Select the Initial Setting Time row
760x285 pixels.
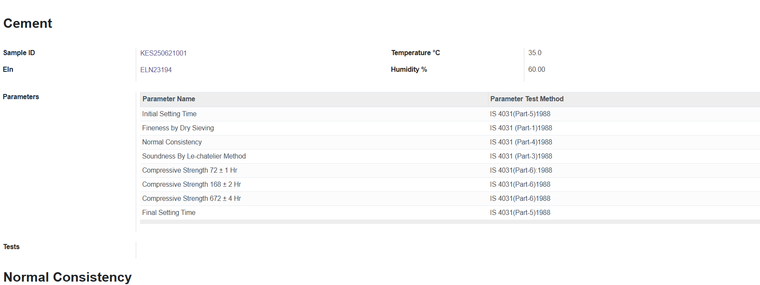pyautogui.click(x=450, y=114)
